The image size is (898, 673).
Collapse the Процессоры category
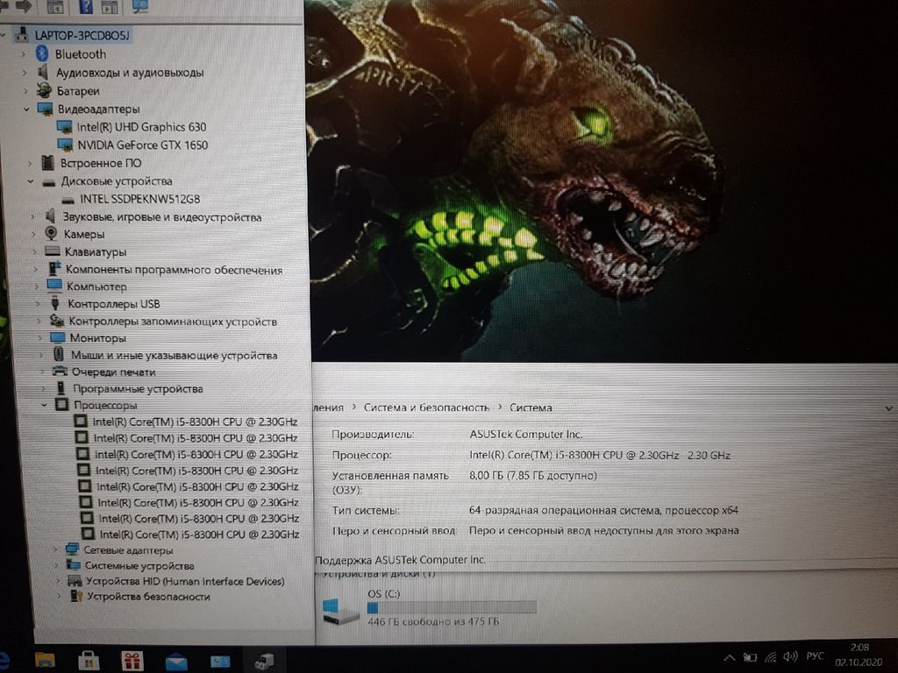tap(44, 405)
